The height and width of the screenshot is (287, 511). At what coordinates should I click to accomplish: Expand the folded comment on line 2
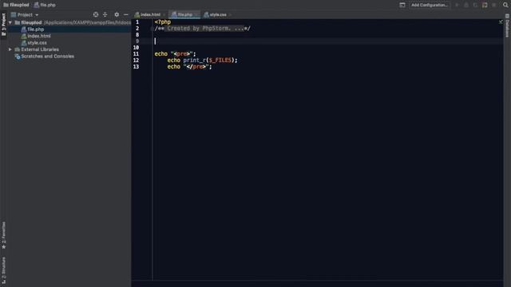[x=153, y=29]
